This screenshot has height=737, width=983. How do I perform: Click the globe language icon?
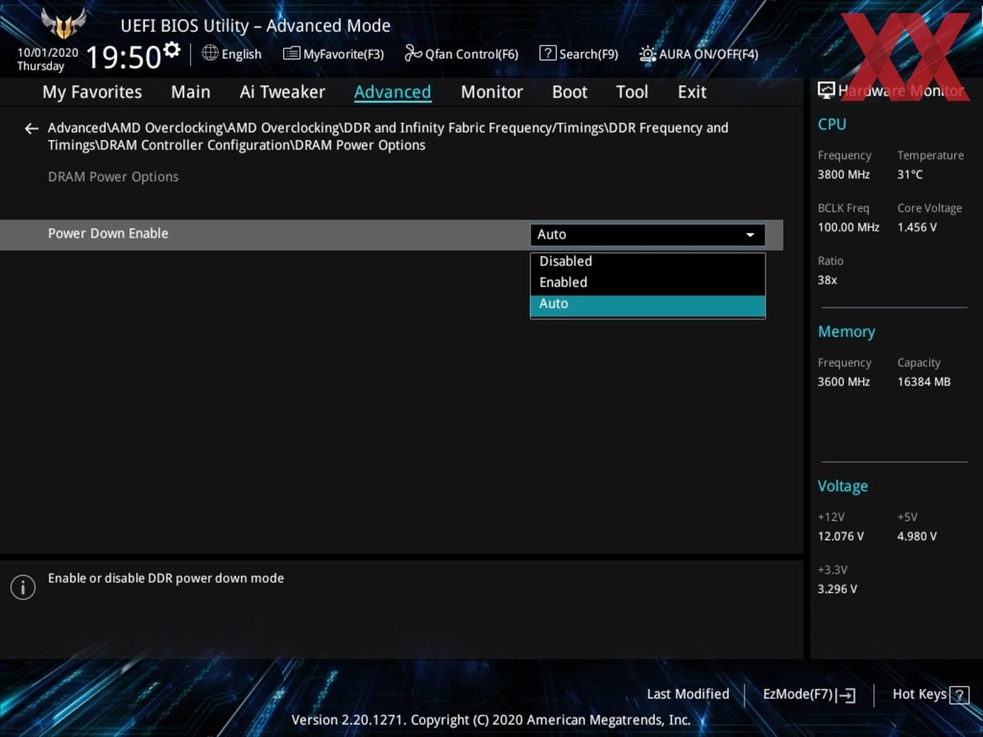click(x=210, y=53)
